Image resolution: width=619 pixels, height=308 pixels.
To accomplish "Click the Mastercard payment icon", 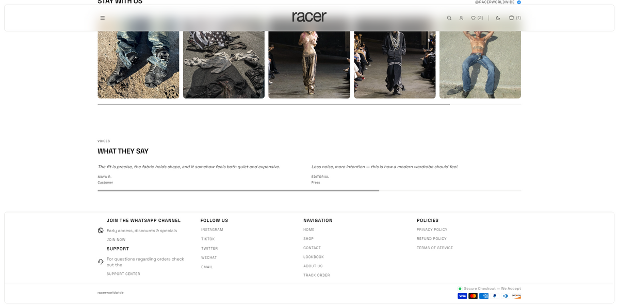I will coord(473,296).
